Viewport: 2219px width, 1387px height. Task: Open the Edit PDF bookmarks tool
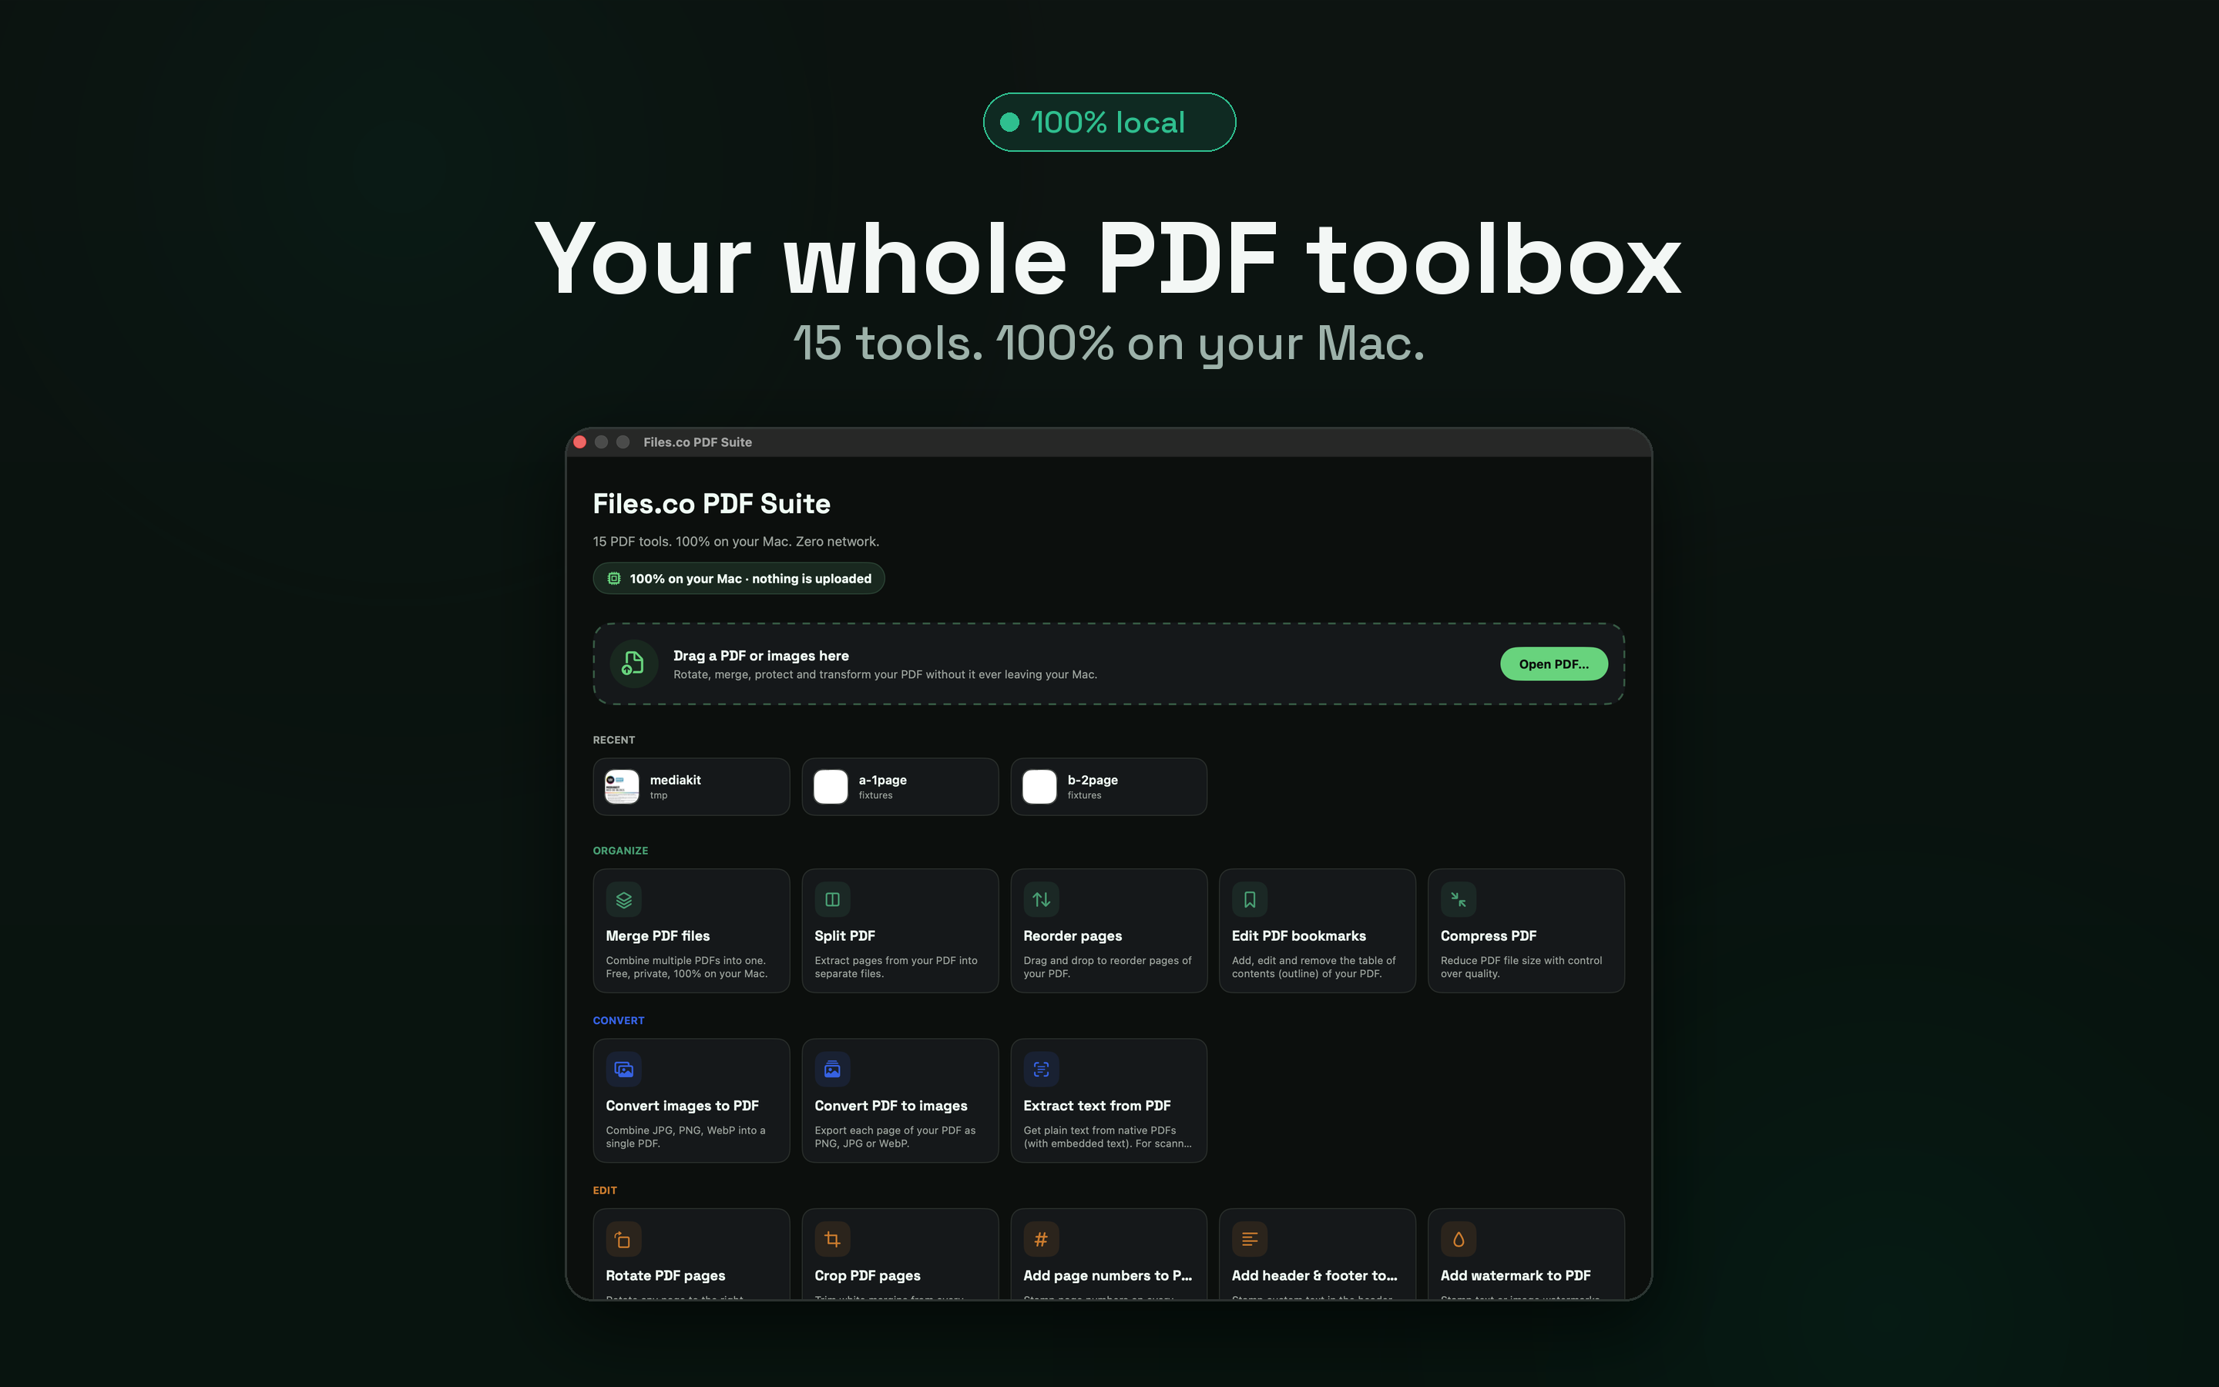click(1317, 930)
